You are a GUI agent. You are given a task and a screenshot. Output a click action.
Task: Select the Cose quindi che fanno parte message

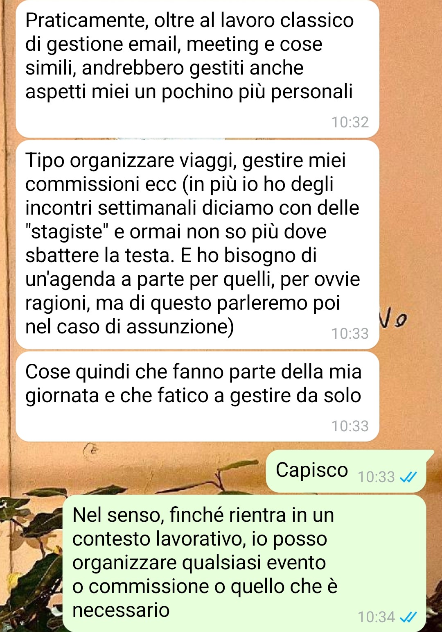point(197,396)
